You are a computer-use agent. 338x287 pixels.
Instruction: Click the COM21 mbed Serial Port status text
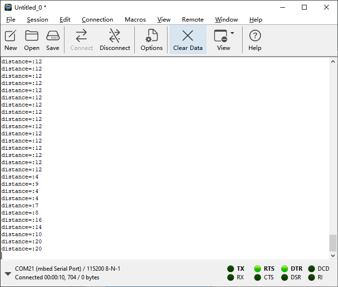[67, 269]
